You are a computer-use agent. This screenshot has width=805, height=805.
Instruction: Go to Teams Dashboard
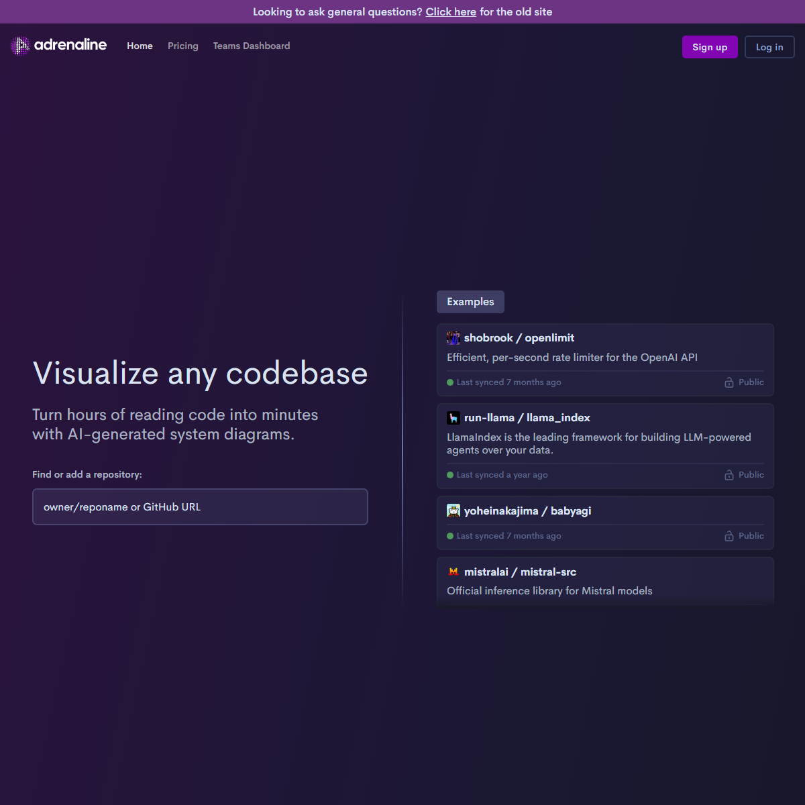coord(252,46)
